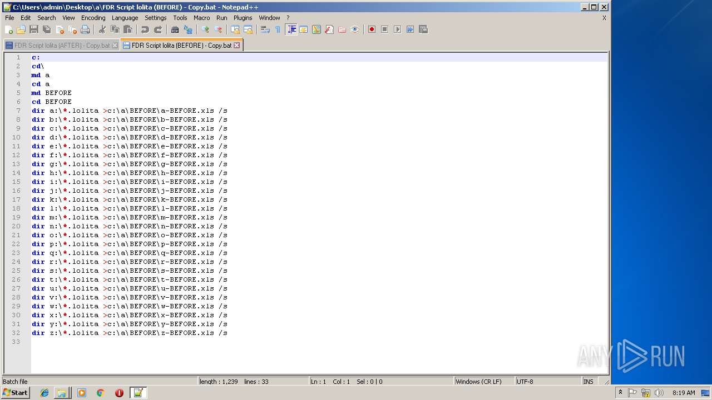Toggle word wrap in toolbar
This screenshot has height=400, width=712.
pyautogui.click(x=265, y=29)
